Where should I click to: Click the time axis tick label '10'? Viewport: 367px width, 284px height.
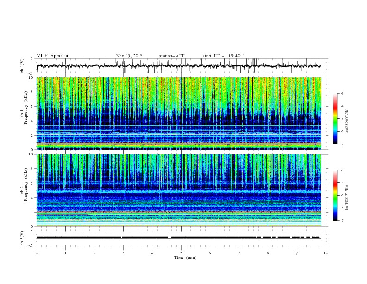click(326, 253)
